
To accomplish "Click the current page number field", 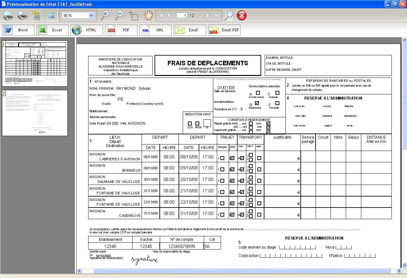I will coord(182,16).
